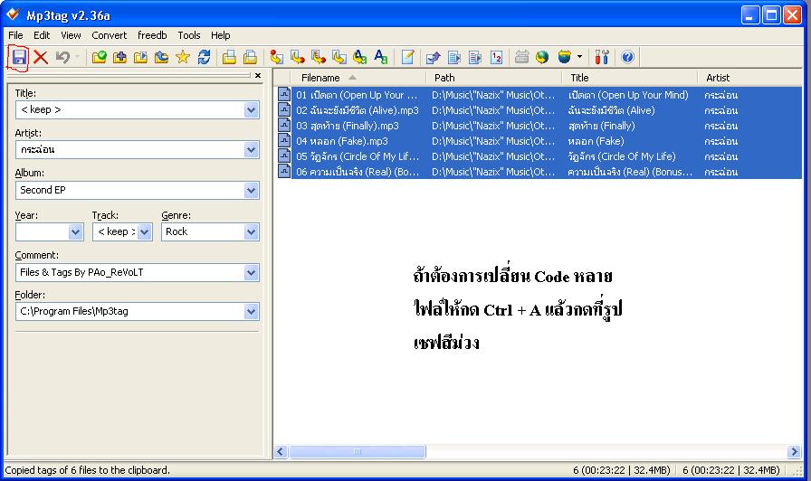Open the Tools menu
The image size is (811, 481).
click(189, 35)
